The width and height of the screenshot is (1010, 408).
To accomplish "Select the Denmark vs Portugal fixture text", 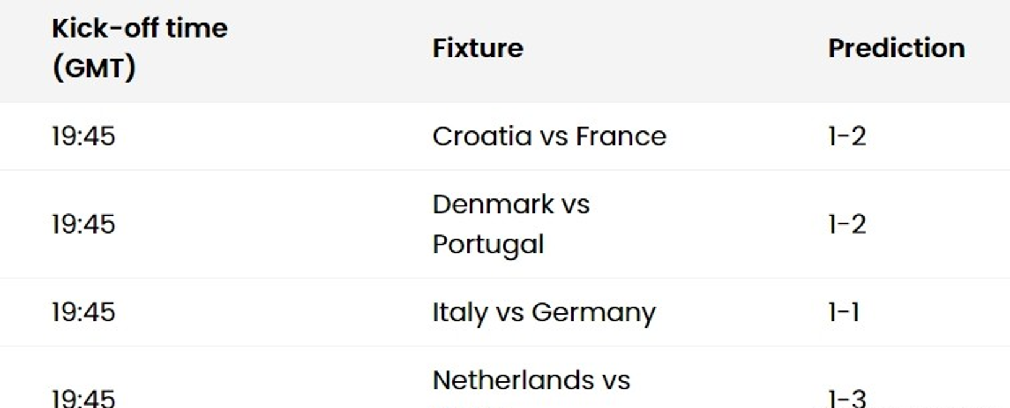I will (x=511, y=224).
